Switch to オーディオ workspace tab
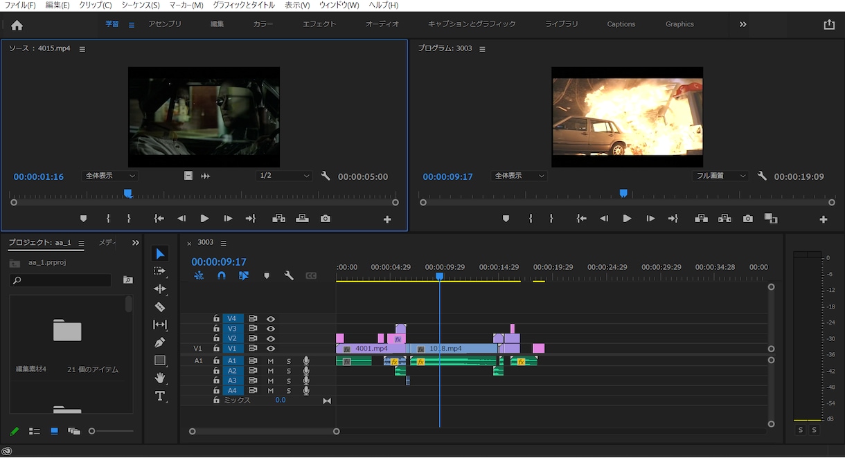Image resolution: width=845 pixels, height=458 pixels. [x=382, y=24]
